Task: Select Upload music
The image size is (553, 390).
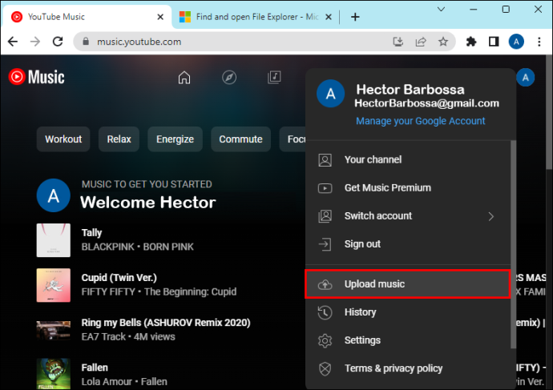Action: point(408,284)
